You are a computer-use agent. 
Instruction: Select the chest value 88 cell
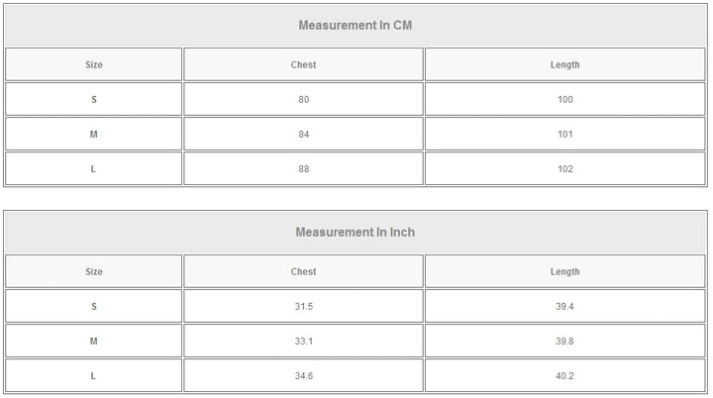pos(303,169)
